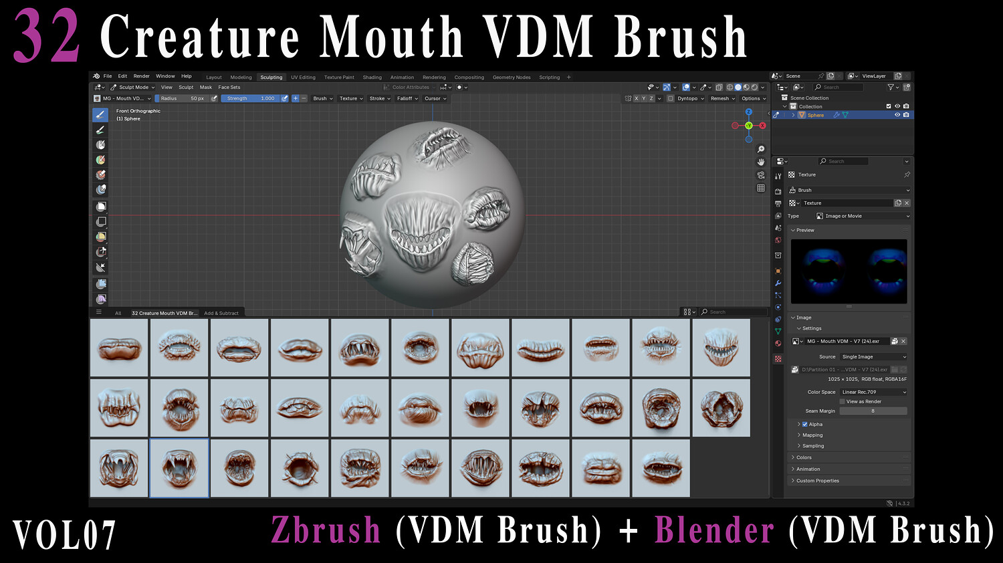
Task: Open the Face Sets menu
Action: point(229,87)
